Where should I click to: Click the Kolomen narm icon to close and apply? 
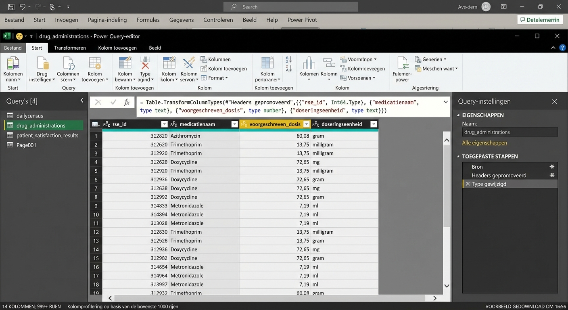pos(13,69)
